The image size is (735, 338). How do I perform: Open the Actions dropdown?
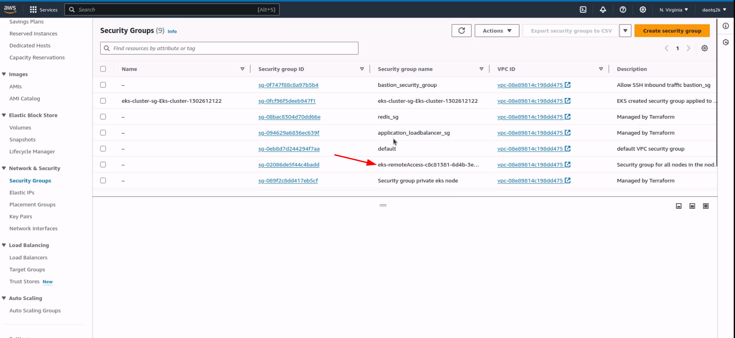[x=497, y=30]
